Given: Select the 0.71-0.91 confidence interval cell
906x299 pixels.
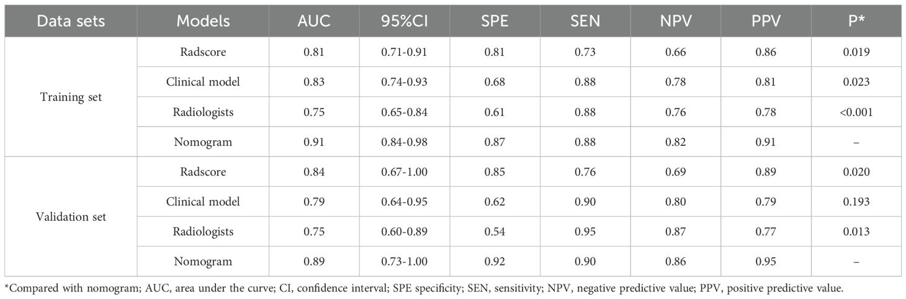Looking at the screenshot, I should 405,52.
